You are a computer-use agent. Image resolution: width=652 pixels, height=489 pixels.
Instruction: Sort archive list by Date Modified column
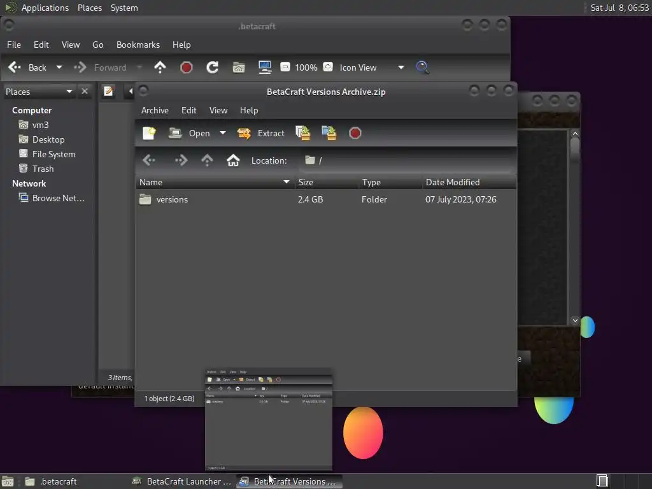[469, 182]
